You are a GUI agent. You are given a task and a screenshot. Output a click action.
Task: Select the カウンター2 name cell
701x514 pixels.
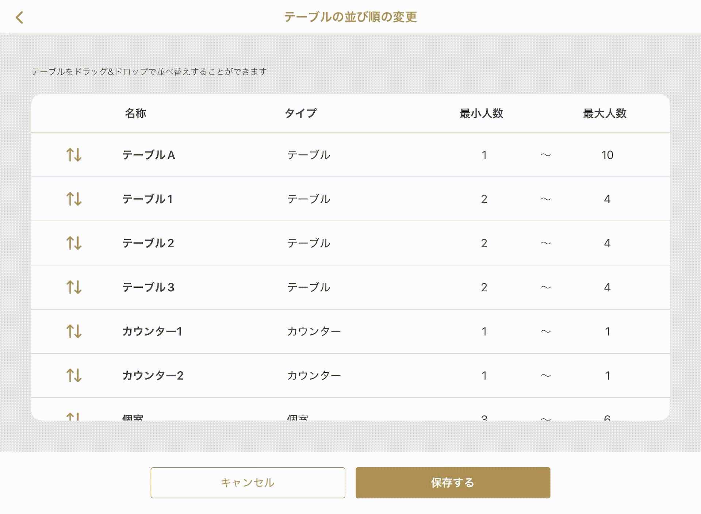[153, 376]
